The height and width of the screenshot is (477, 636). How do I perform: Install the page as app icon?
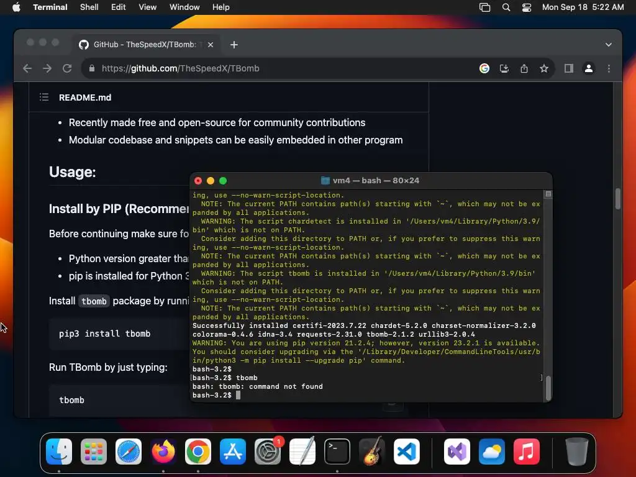click(504, 68)
